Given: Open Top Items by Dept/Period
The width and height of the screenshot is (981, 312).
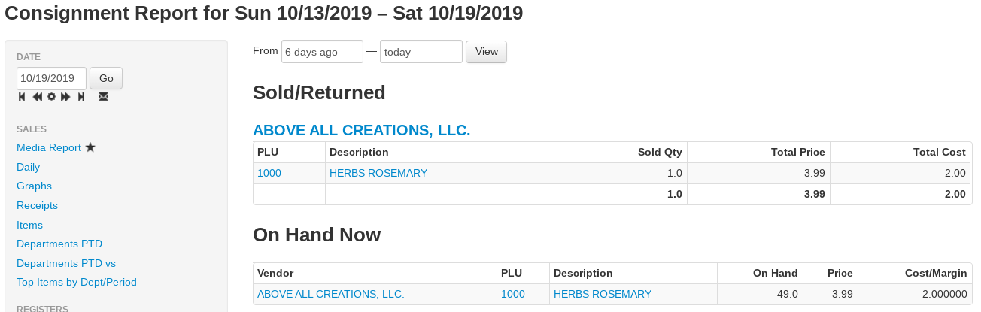Looking at the screenshot, I should pyautogui.click(x=77, y=282).
